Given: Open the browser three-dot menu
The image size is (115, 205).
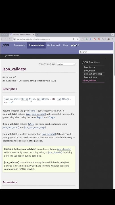Looking at the screenshot, I should pos(112,39).
